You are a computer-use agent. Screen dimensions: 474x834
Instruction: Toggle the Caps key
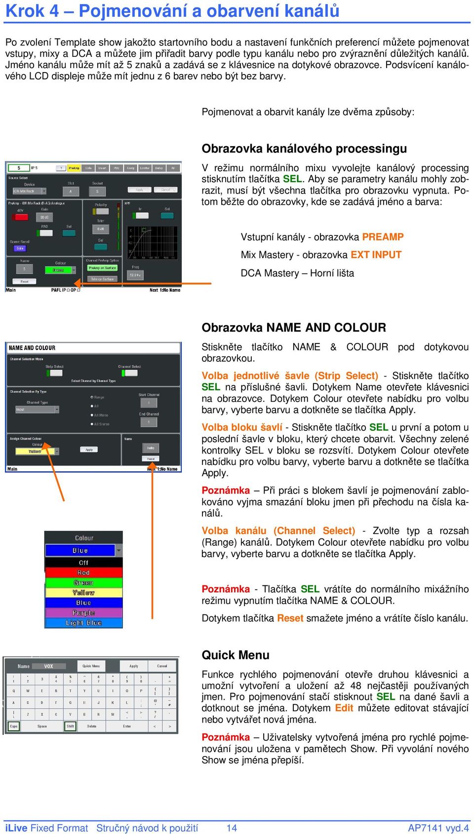(x=14, y=726)
